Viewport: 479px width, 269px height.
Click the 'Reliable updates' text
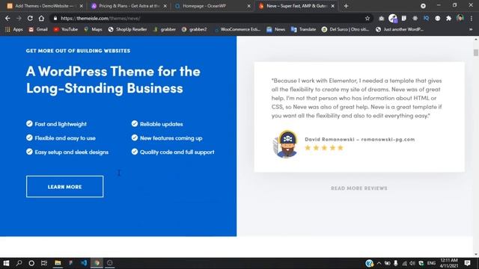162,124
